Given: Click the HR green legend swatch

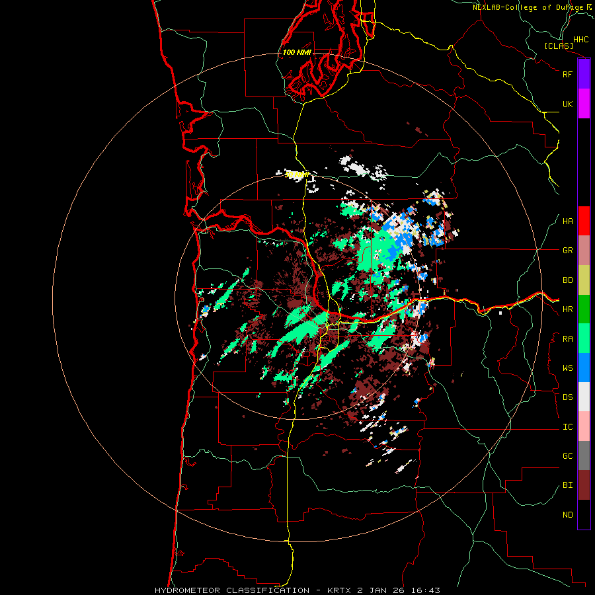Looking at the screenshot, I should tap(584, 309).
